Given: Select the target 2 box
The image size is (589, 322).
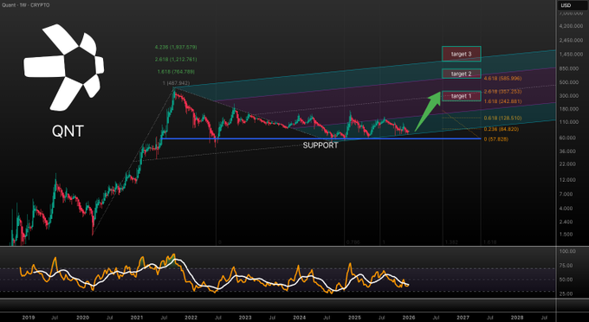Looking at the screenshot, I should coord(462,74).
